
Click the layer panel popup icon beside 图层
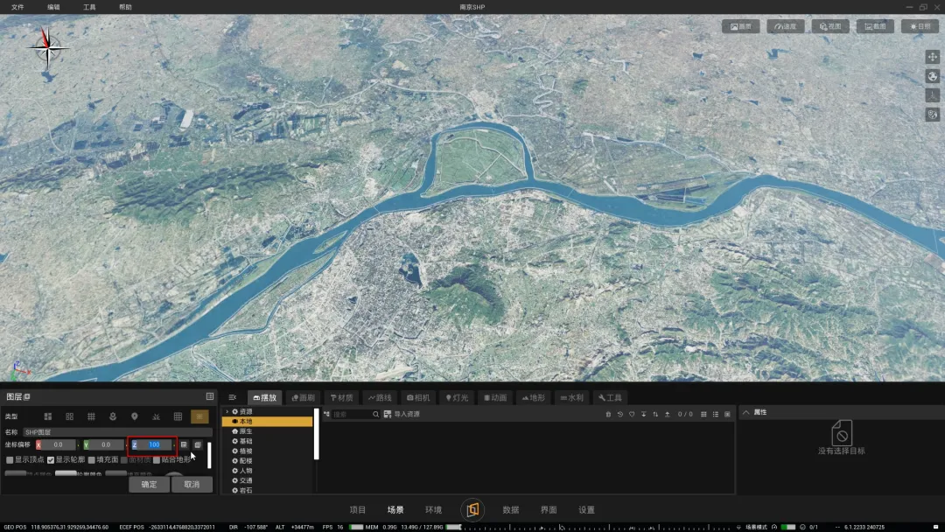tap(26, 396)
